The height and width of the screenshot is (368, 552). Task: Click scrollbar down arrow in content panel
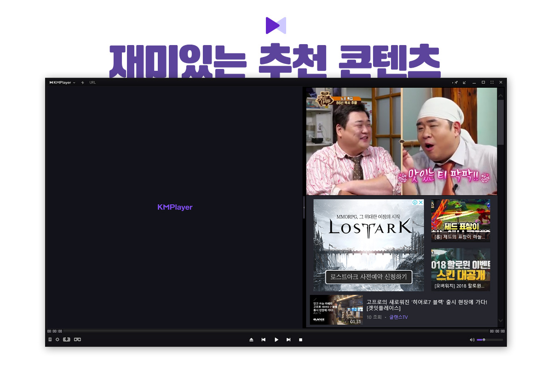500,320
